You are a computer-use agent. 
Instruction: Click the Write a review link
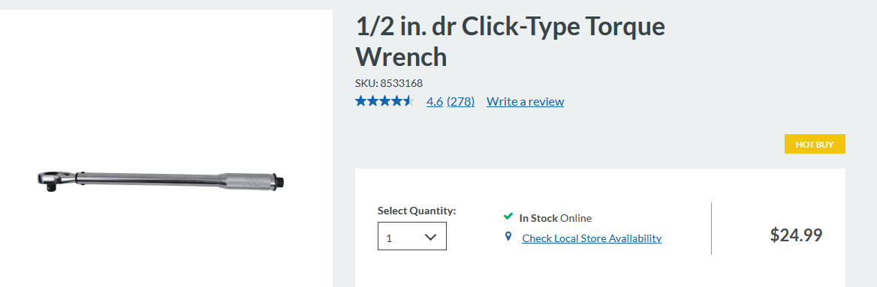[525, 102]
